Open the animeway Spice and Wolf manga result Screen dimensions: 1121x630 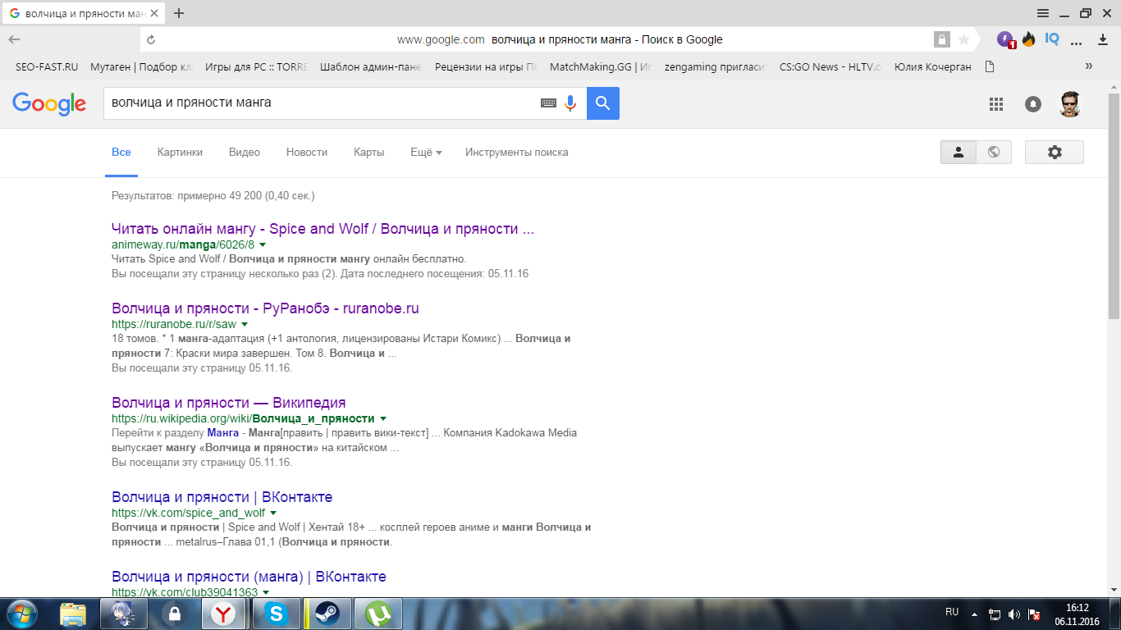pos(323,229)
